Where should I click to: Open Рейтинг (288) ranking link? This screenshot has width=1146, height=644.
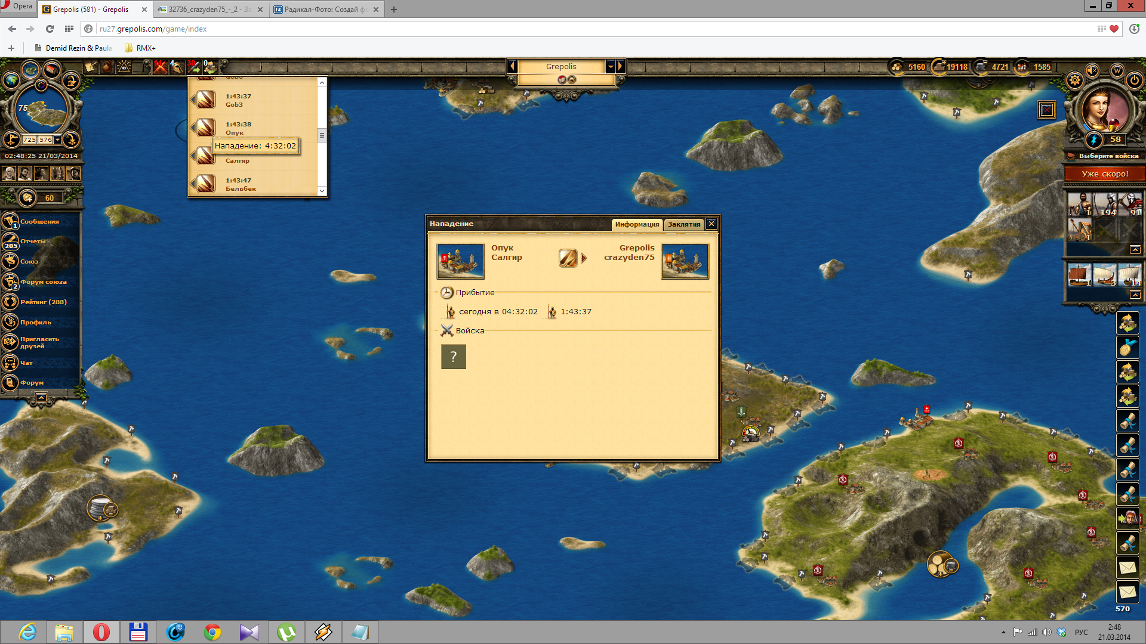[43, 302]
